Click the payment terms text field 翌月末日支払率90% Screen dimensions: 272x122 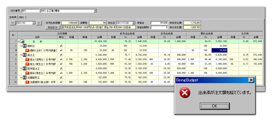coord(98,27)
